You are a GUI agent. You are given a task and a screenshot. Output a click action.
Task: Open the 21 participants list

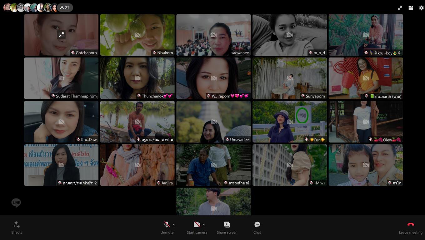coord(65,8)
